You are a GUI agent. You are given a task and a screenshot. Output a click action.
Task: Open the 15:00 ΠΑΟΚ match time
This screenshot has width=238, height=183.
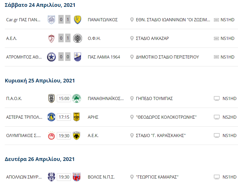click(x=64, y=98)
